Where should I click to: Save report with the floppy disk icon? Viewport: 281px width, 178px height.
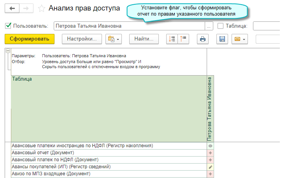(222, 39)
